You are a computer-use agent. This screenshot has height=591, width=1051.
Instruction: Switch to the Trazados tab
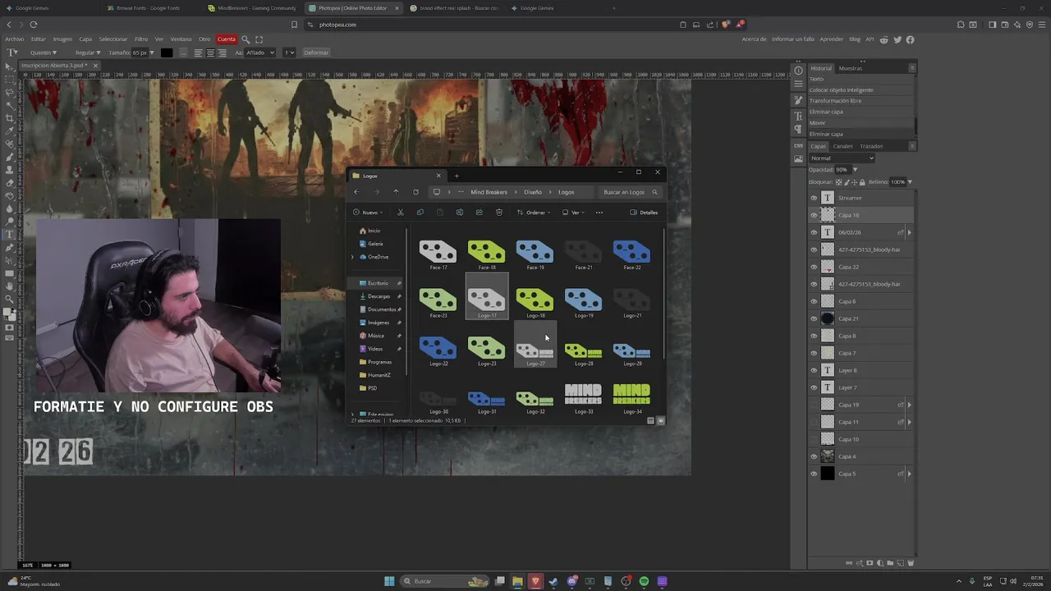(x=871, y=146)
